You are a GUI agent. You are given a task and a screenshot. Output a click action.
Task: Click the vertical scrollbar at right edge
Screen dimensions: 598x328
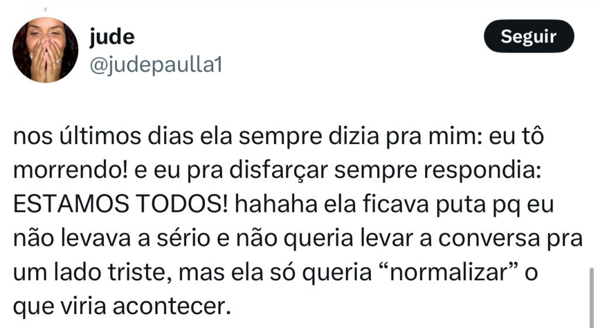591,298
